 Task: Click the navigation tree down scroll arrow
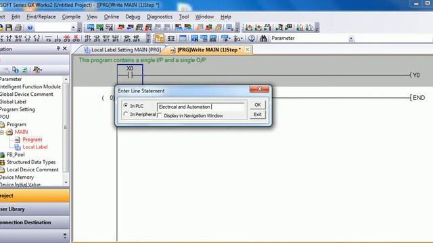[x=66, y=182]
